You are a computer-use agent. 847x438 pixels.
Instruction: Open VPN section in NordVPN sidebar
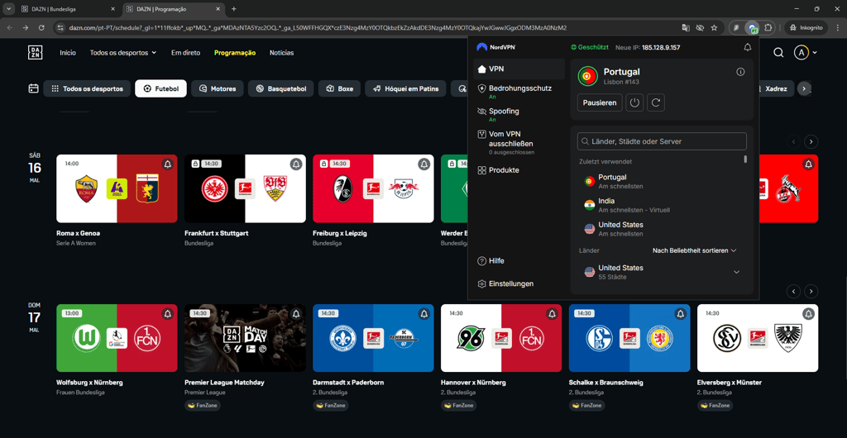(519, 69)
